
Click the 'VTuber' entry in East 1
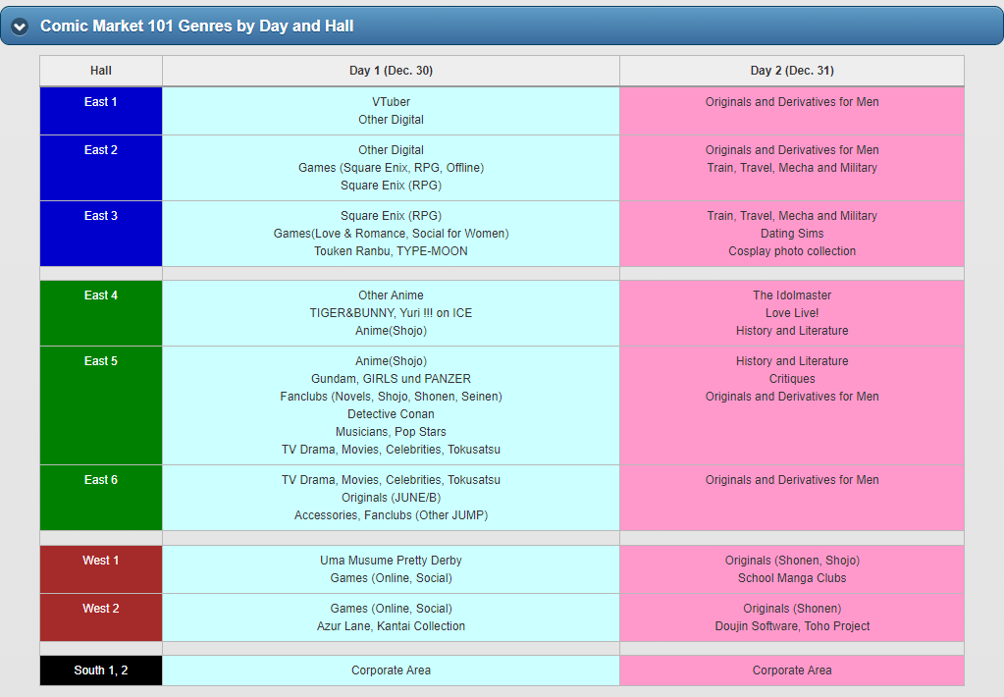391,102
